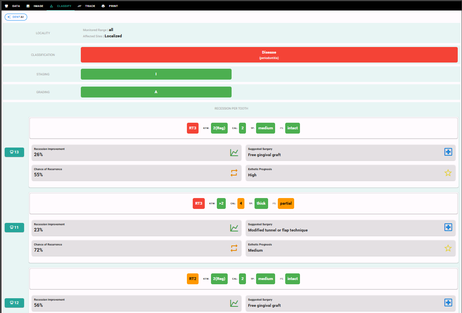Click the RT3 badge for tooth 13
462x313 pixels.
[x=193, y=128]
